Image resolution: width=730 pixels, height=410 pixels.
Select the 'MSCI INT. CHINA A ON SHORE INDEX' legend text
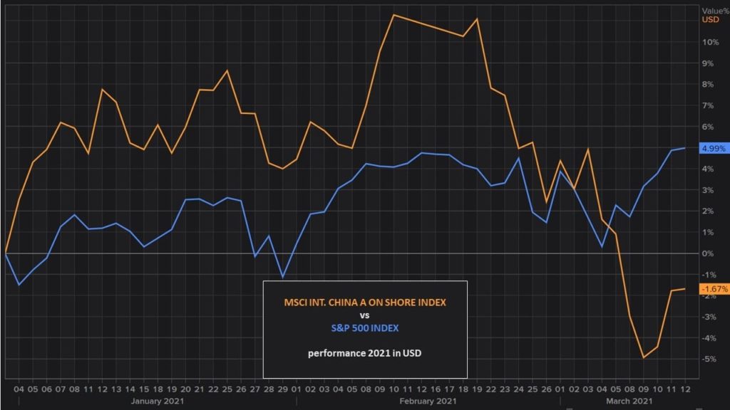365,302
